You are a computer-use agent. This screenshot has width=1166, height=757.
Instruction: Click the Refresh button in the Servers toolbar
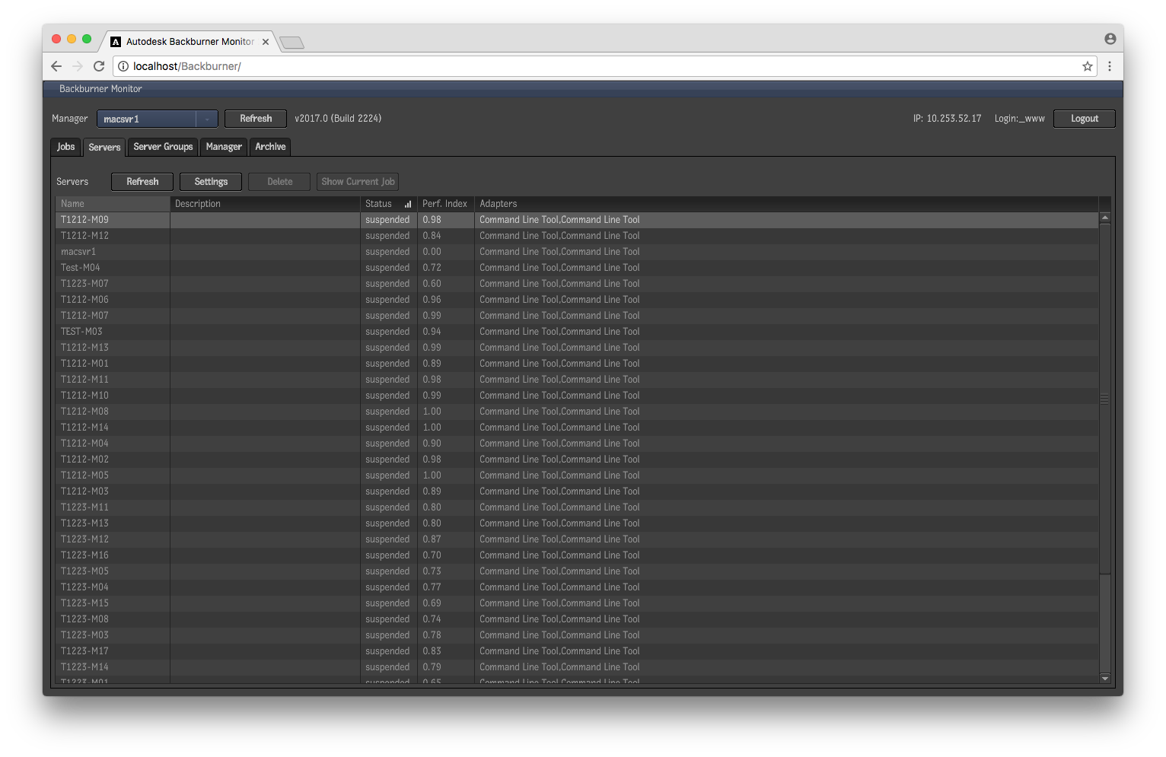pyautogui.click(x=142, y=182)
